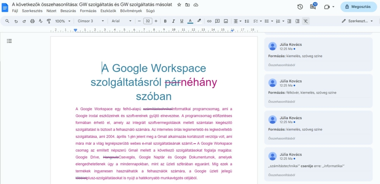This screenshot has width=380, height=184.
Task: Open the Címsor 3 style dropdown
Action: (x=90, y=21)
